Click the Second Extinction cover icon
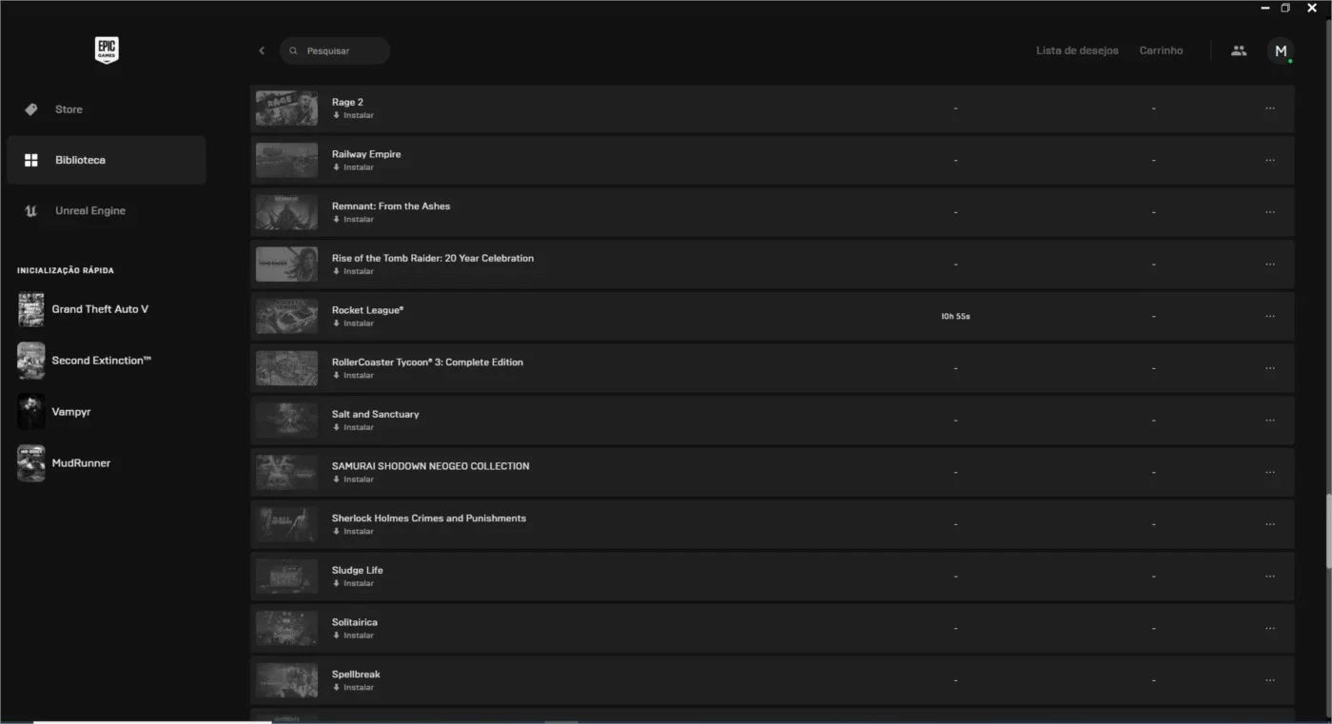 click(30, 361)
